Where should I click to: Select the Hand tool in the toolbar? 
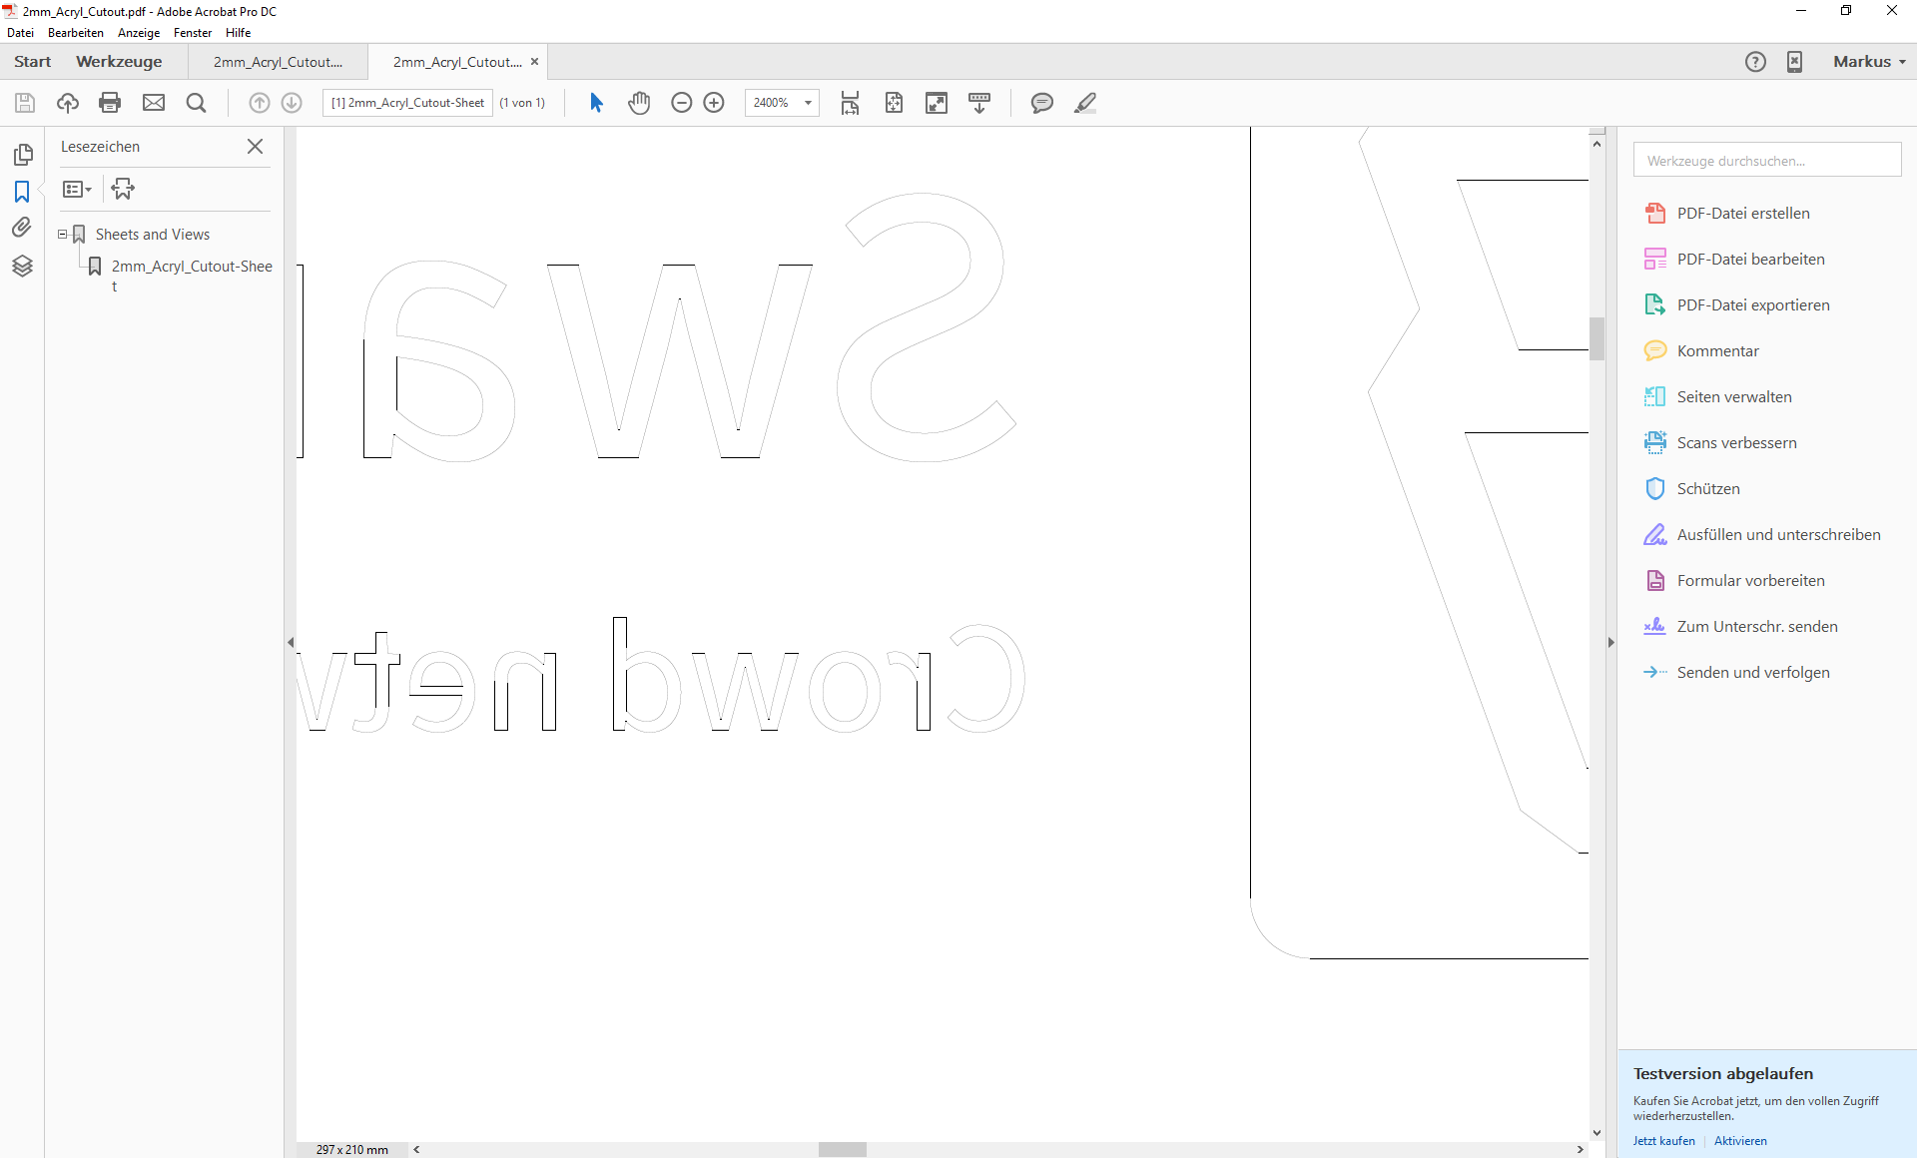pos(639,102)
